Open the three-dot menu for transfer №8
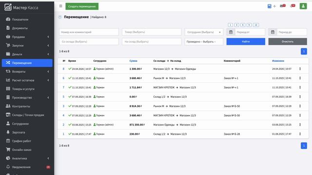The width and height of the screenshot is (312, 175). coord(300,69)
